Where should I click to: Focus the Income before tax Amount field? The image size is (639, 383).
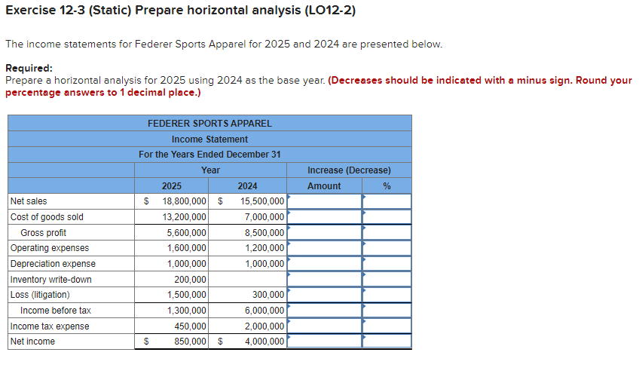tap(324, 311)
